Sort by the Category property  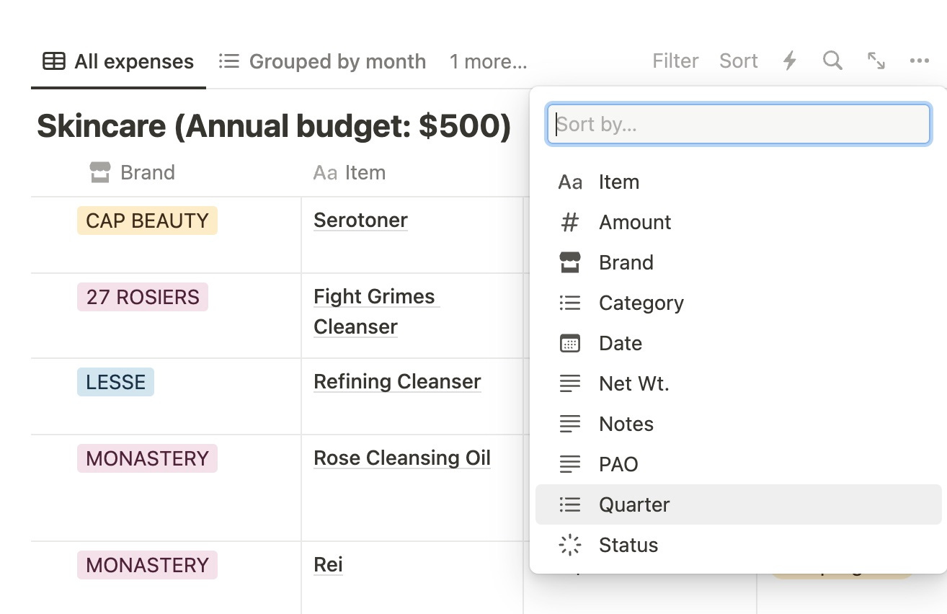click(739, 303)
